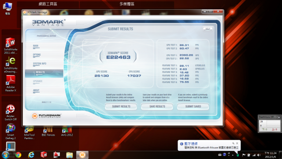Launch Internet Explorer from taskbar
The image size is (282, 159).
click(x=31, y=155)
